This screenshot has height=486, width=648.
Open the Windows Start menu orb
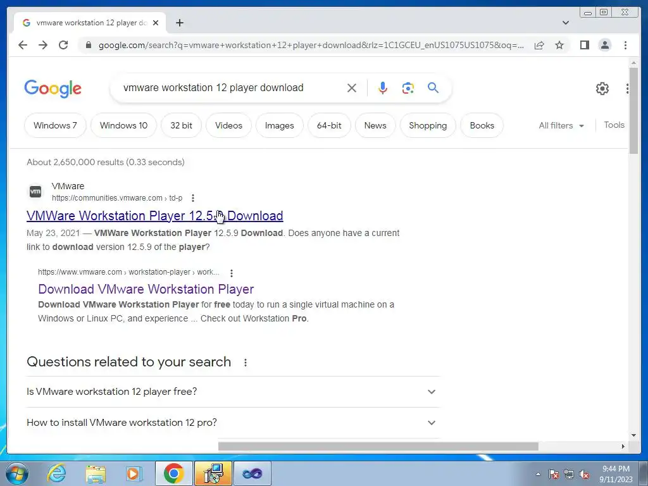[17, 473]
